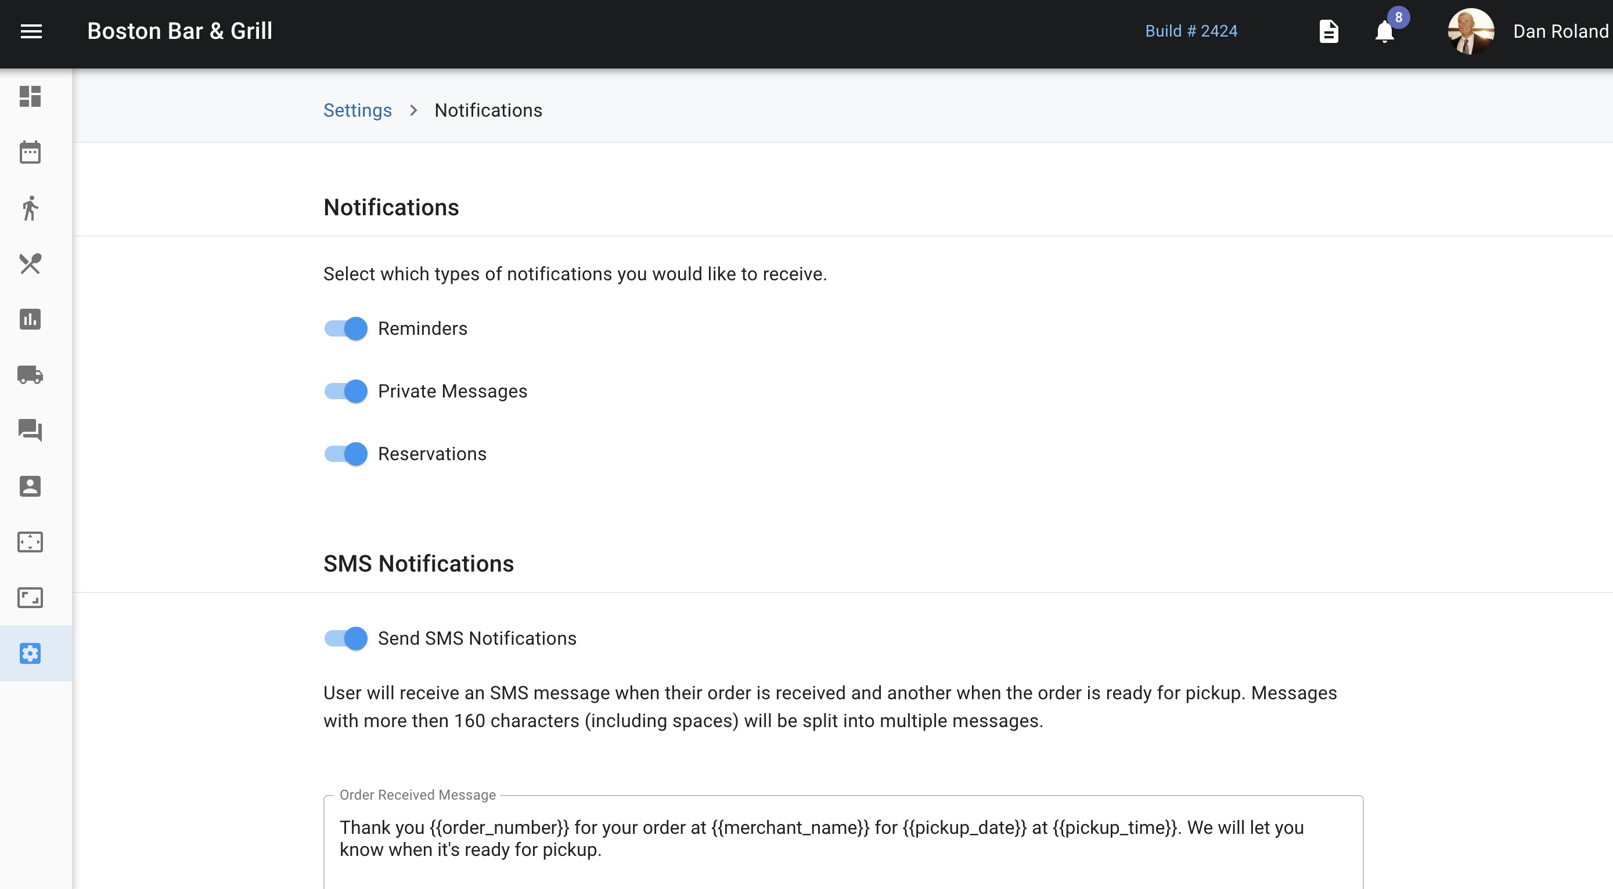Switch off Reservations notifications toggle
Viewport: 1613px width, 889px height.
point(345,454)
